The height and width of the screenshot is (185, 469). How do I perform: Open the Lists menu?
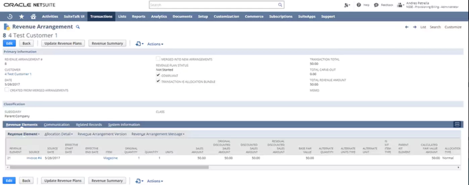click(122, 16)
